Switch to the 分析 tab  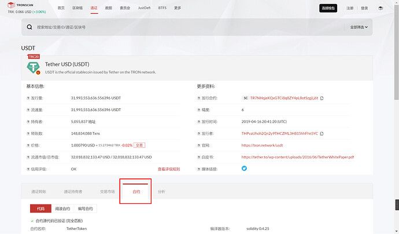click(x=161, y=192)
